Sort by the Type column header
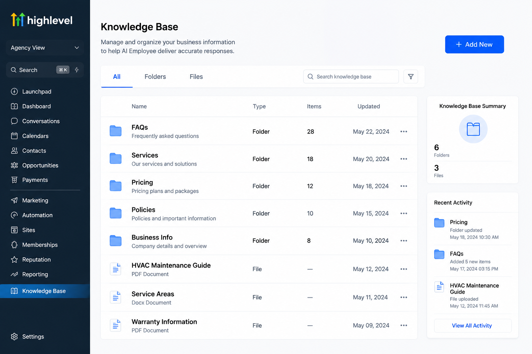Screen dimensions: 532x354 point(259,106)
